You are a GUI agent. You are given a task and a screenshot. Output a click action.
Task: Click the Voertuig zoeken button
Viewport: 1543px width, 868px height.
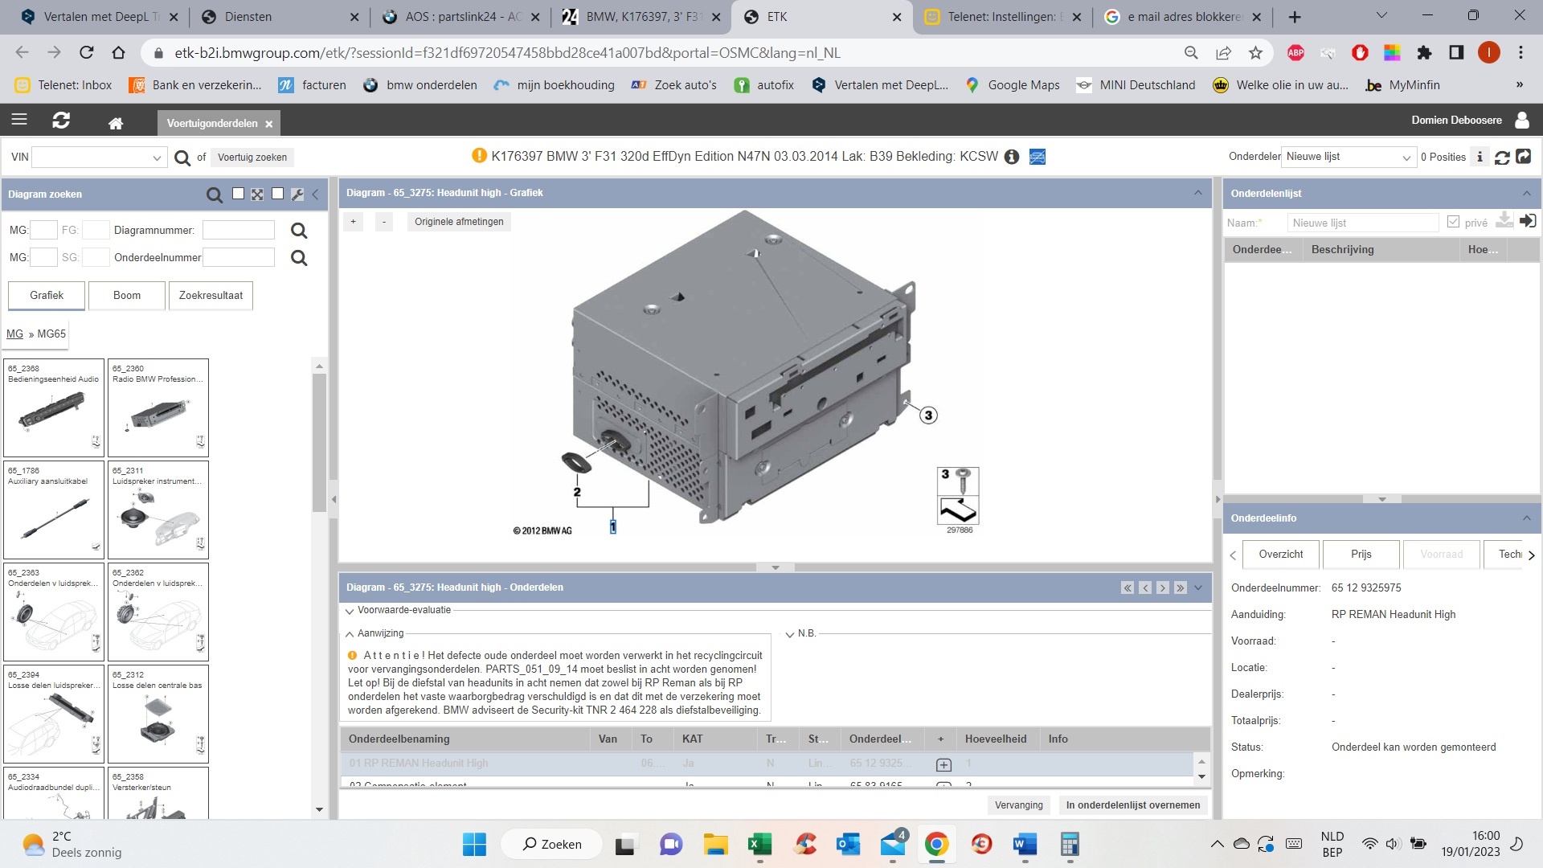252,158
